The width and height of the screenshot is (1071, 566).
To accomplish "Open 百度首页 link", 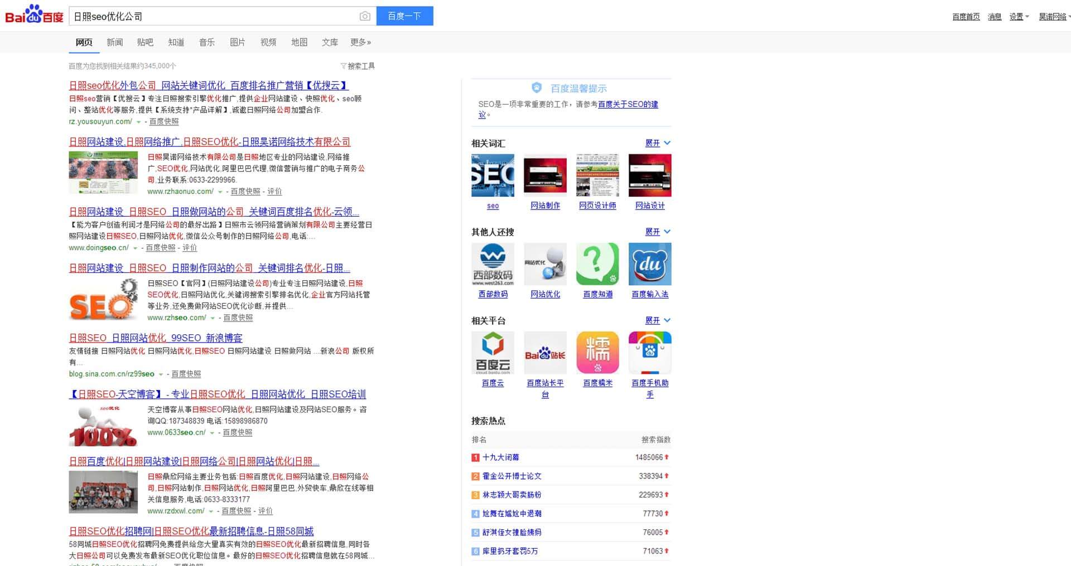I will (x=966, y=17).
